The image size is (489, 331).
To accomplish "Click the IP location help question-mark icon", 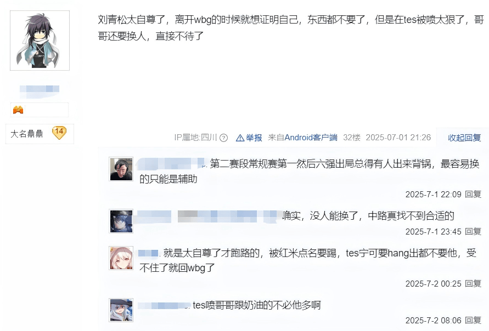I will [x=223, y=138].
